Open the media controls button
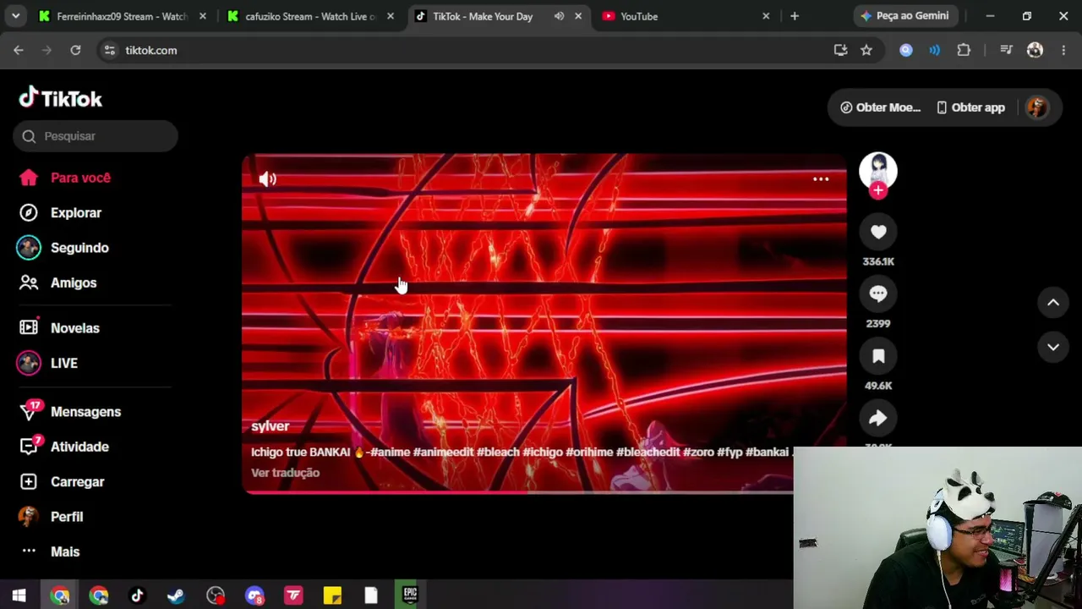This screenshot has height=609, width=1082. point(1006,51)
